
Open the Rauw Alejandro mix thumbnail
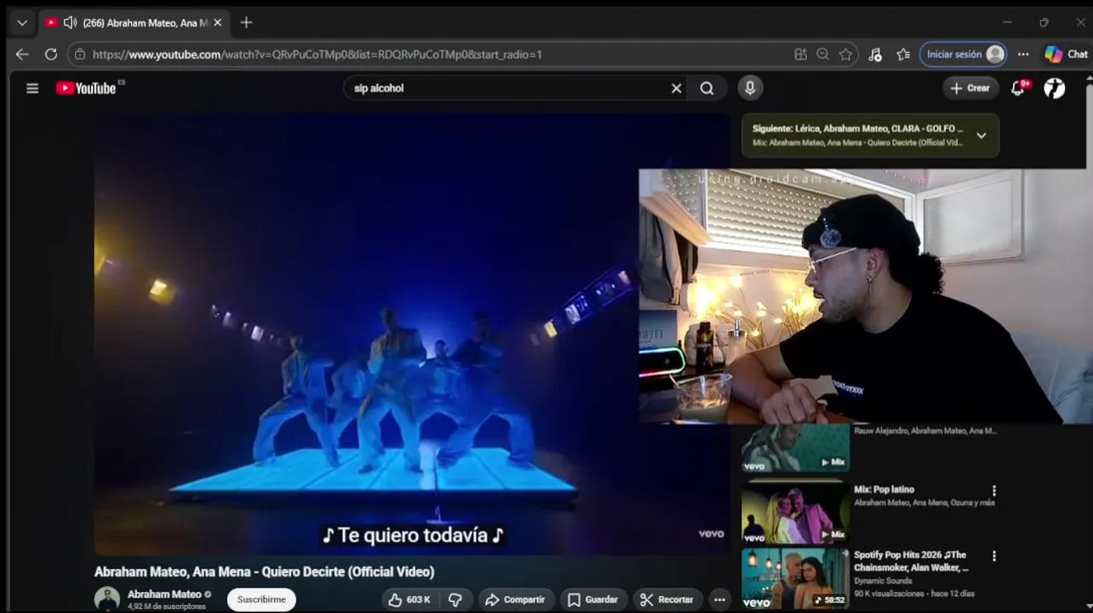(x=795, y=449)
